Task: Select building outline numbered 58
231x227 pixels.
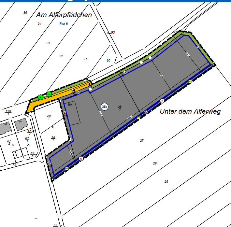Action: point(73,112)
